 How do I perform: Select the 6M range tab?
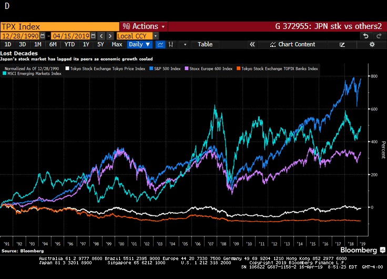pos(53,44)
